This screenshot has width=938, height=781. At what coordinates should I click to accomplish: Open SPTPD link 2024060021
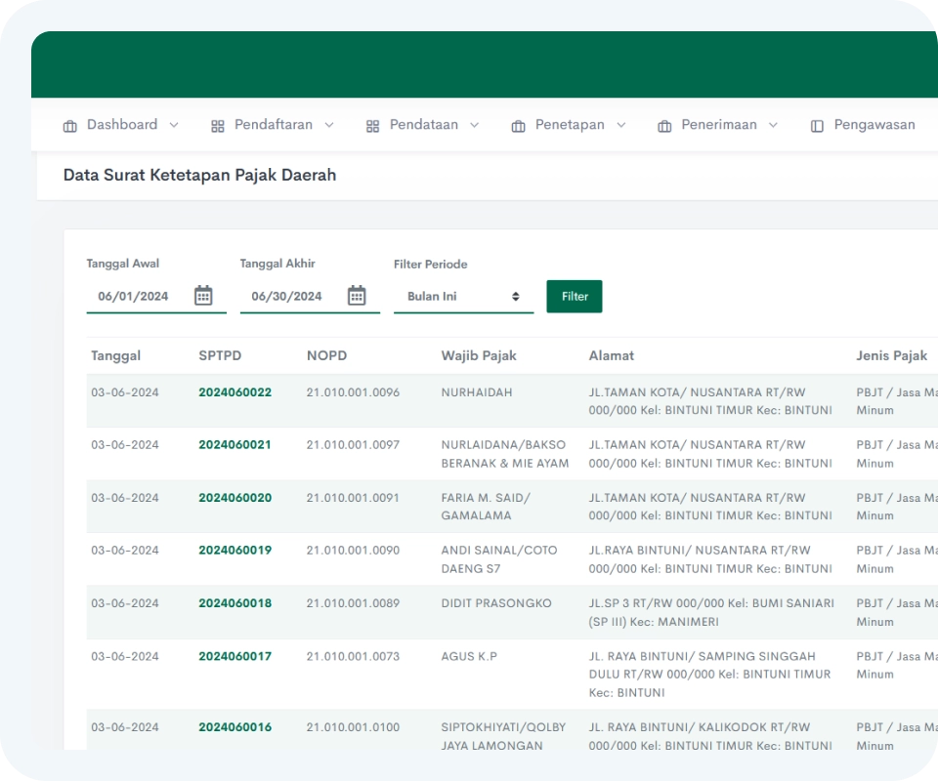click(x=235, y=445)
